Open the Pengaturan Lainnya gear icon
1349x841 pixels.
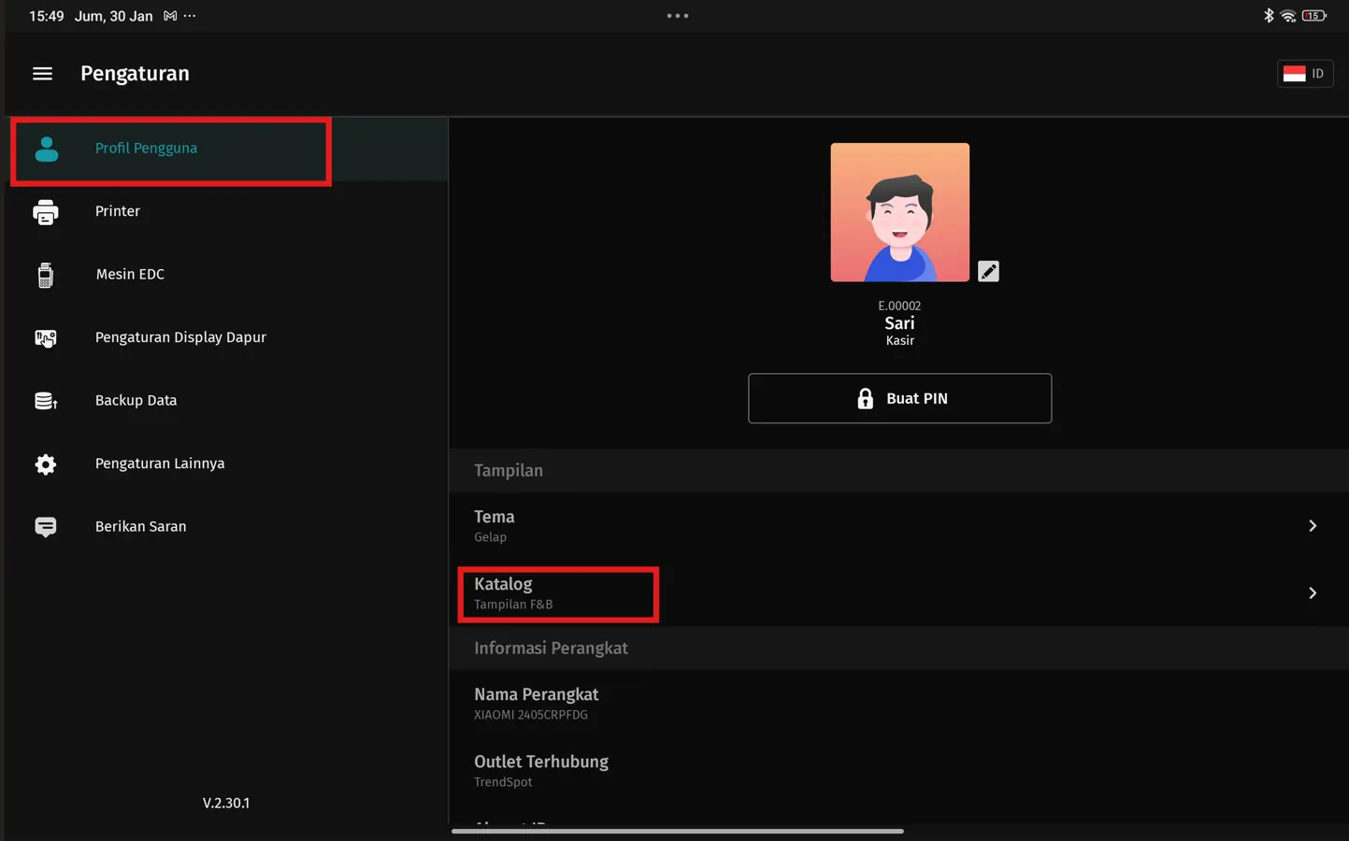(46, 464)
